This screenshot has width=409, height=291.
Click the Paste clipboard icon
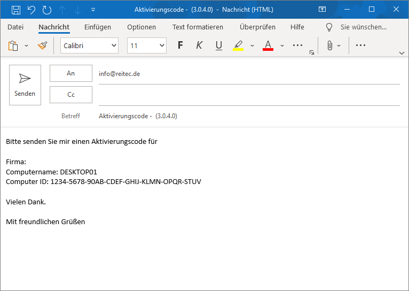[x=13, y=46]
